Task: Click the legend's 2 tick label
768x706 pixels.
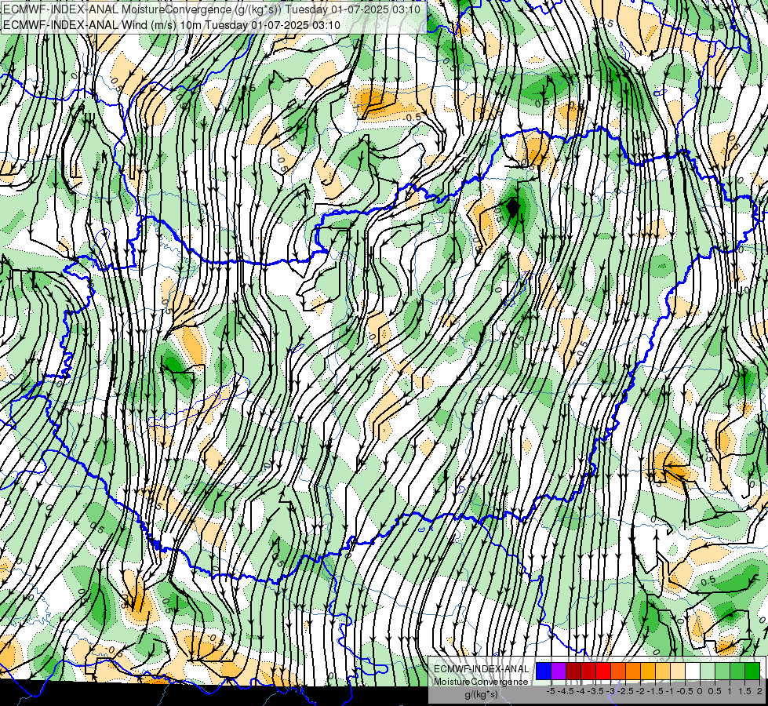Action: (759, 691)
